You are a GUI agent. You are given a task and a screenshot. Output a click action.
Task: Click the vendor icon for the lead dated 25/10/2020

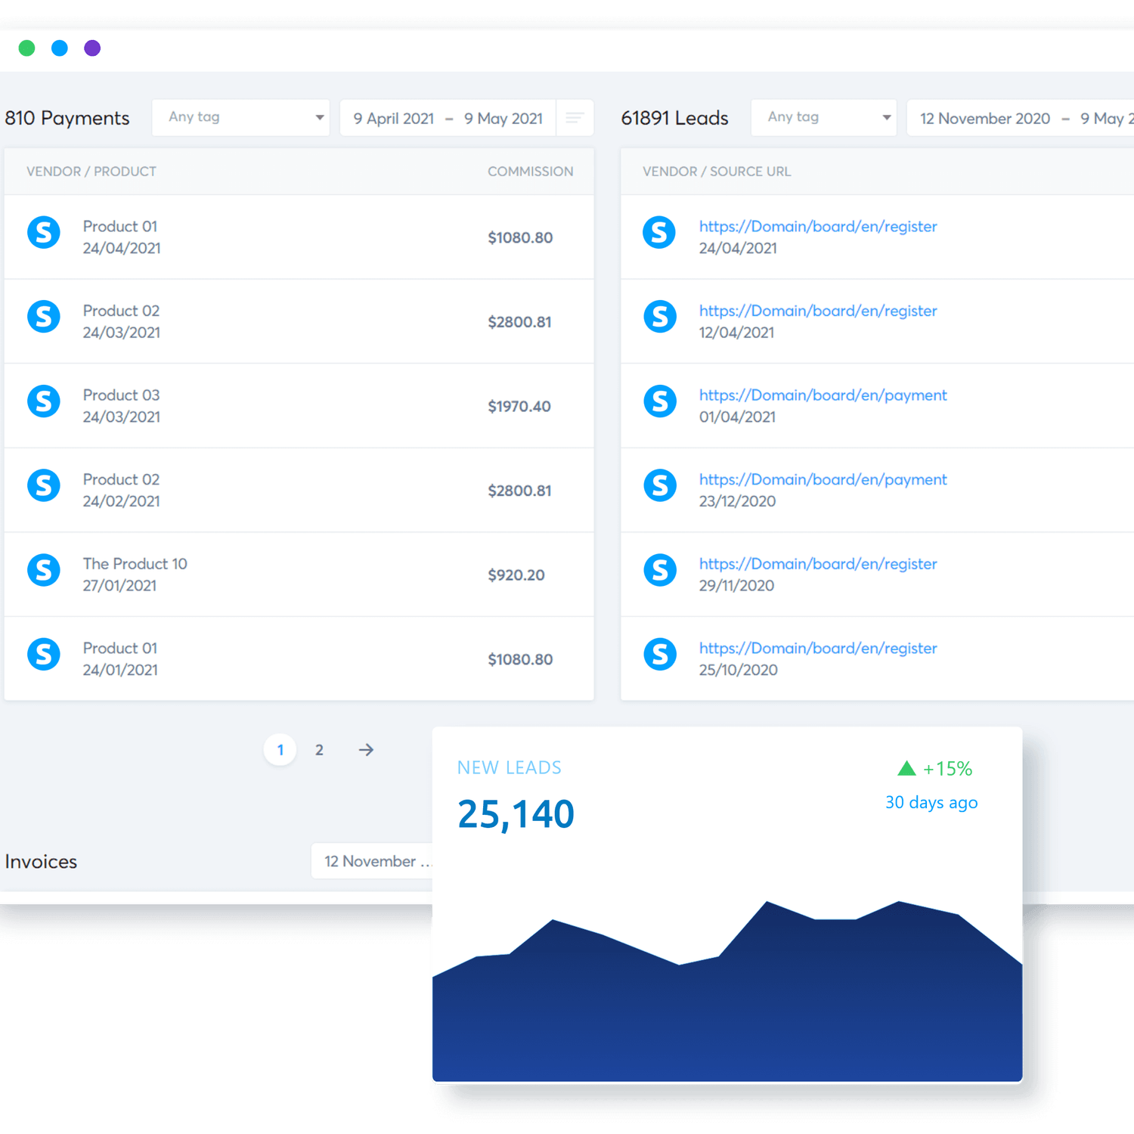[659, 654]
